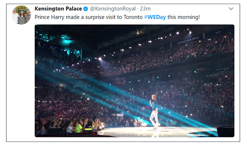Open the Kensington Palace profile avatar
The height and width of the screenshot is (146, 247).
pyautogui.click(x=21, y=15)
